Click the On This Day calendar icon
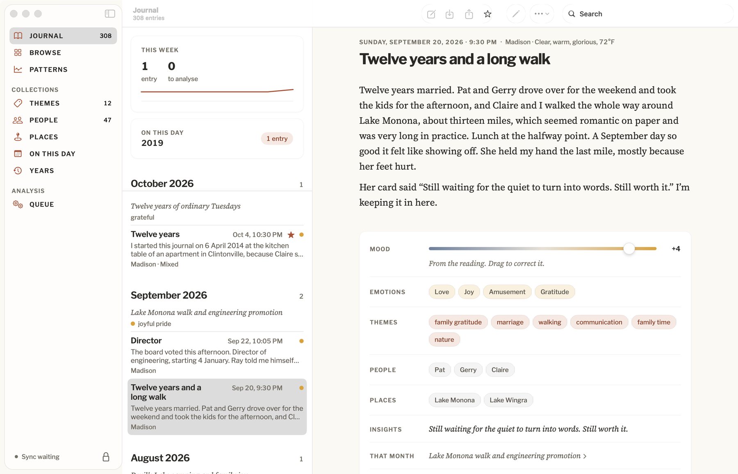 tap(18, 154)
